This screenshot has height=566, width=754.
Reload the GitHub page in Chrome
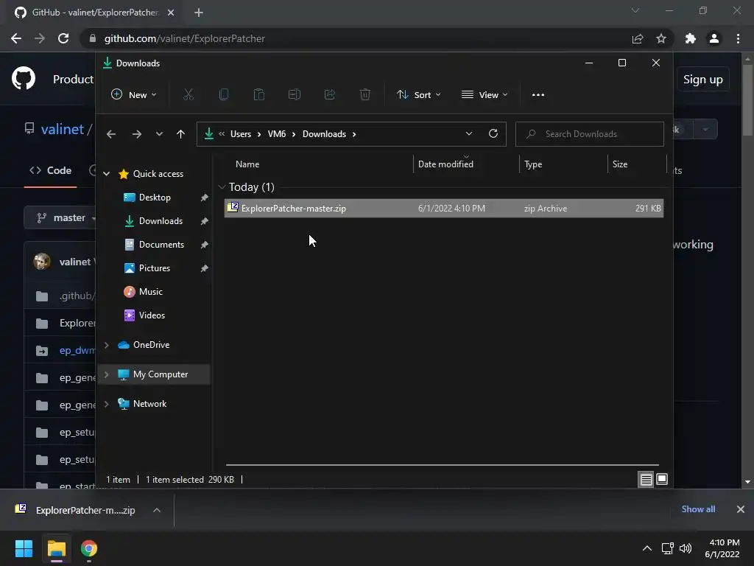(x=63, y=38)
